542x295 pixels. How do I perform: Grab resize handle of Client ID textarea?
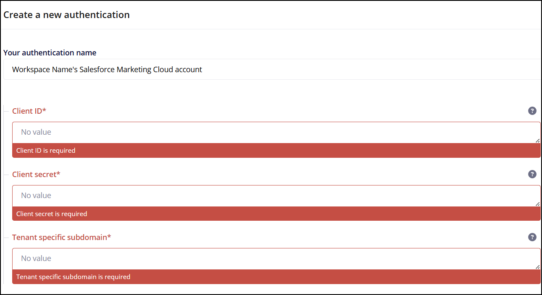pyautogui.click(x=538, y=141)
